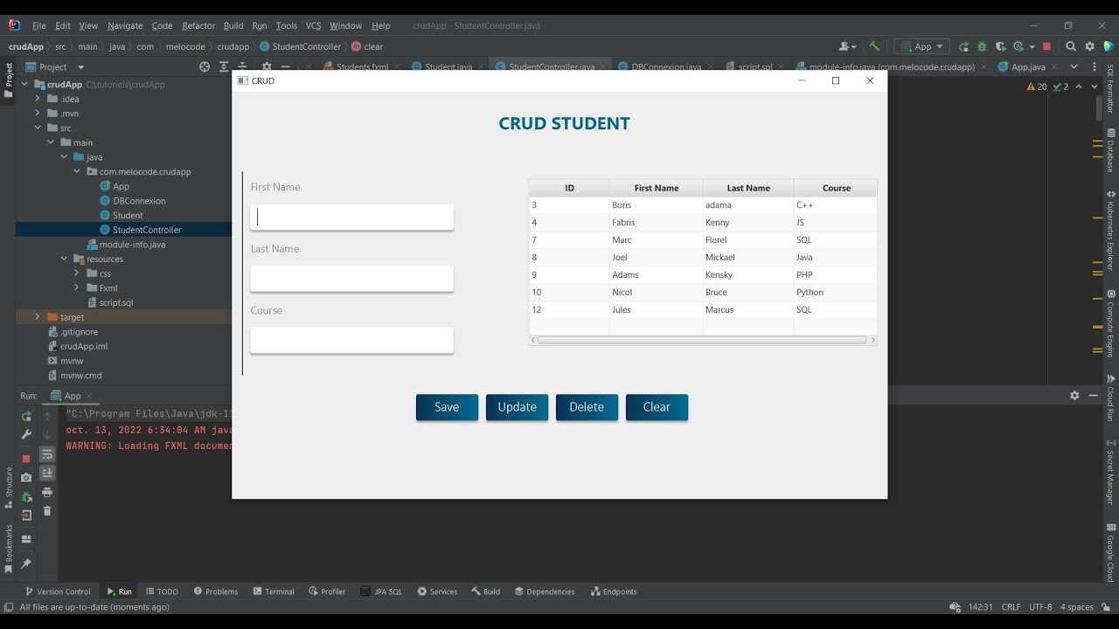Click the yellow warnings count indicator
The height and width of the screenshot is (629, 1119).
click(x=1037, y=86)
